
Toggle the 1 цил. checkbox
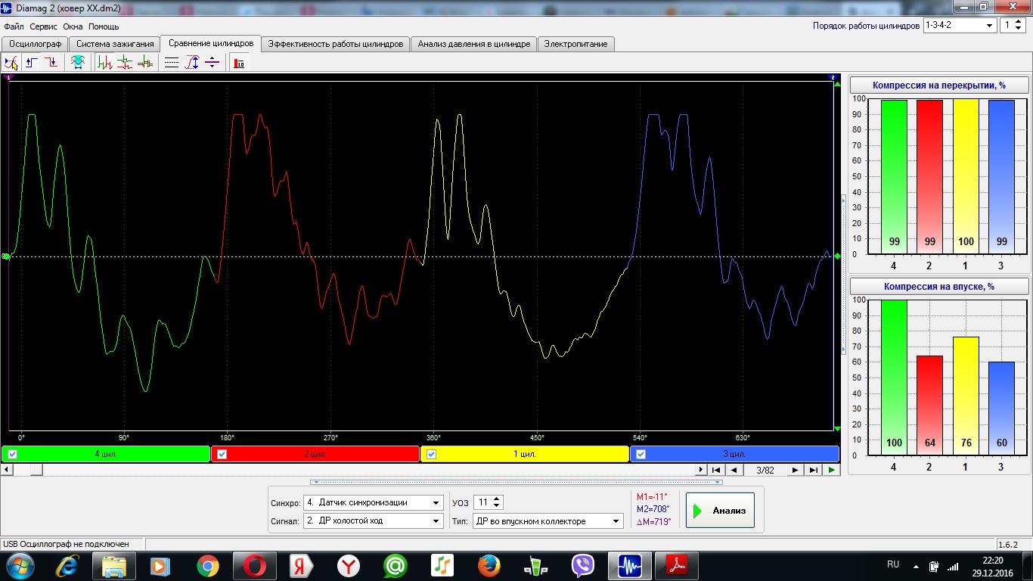tap(432, 454)
